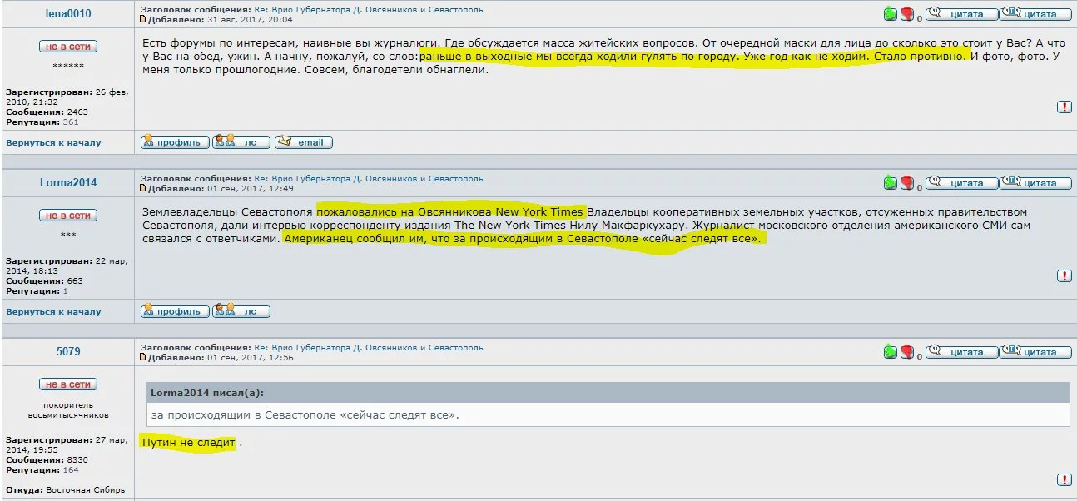Click the text 'Сообщения: 663'
The width and height of the screenshot is (1077, 501).
(x=44, y=280)
